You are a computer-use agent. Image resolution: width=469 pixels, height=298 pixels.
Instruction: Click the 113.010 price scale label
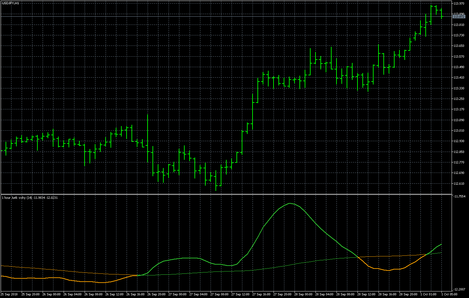click(459, 131)
